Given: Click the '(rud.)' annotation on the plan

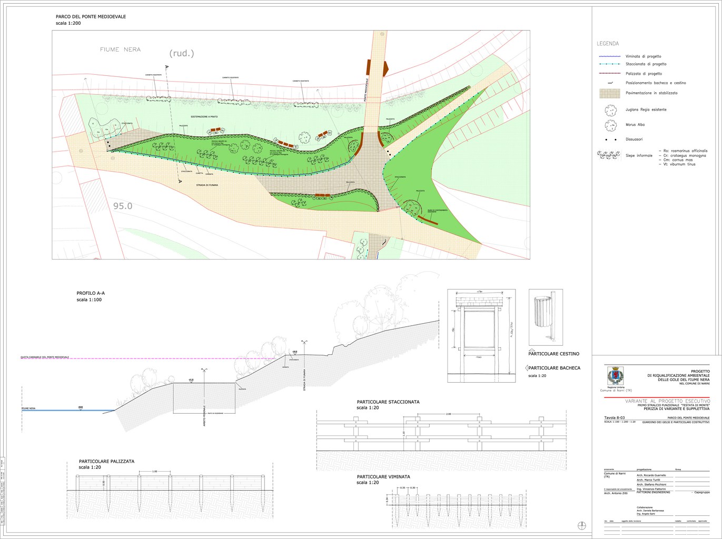Looking at the screenshot, I should coord(182,53).
